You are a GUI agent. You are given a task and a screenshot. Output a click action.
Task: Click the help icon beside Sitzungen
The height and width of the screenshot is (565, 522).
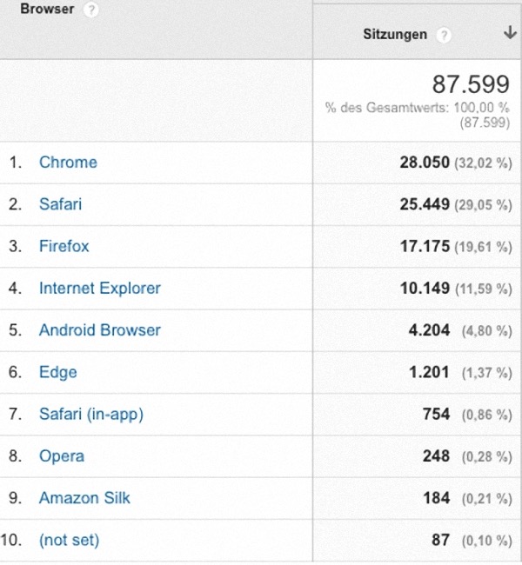[x=444, y=36]
